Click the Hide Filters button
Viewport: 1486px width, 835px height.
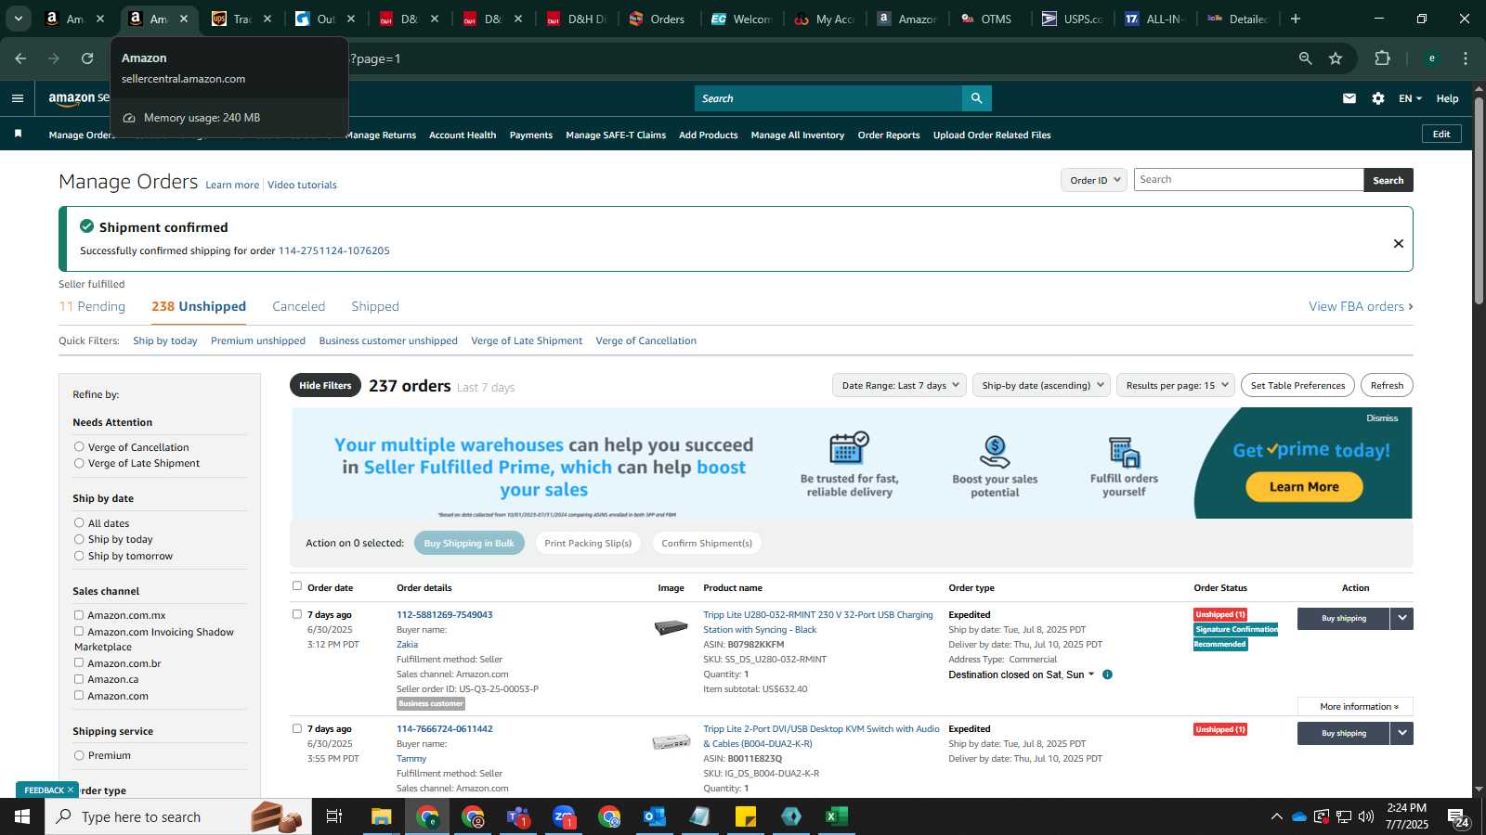pos(325,385)
